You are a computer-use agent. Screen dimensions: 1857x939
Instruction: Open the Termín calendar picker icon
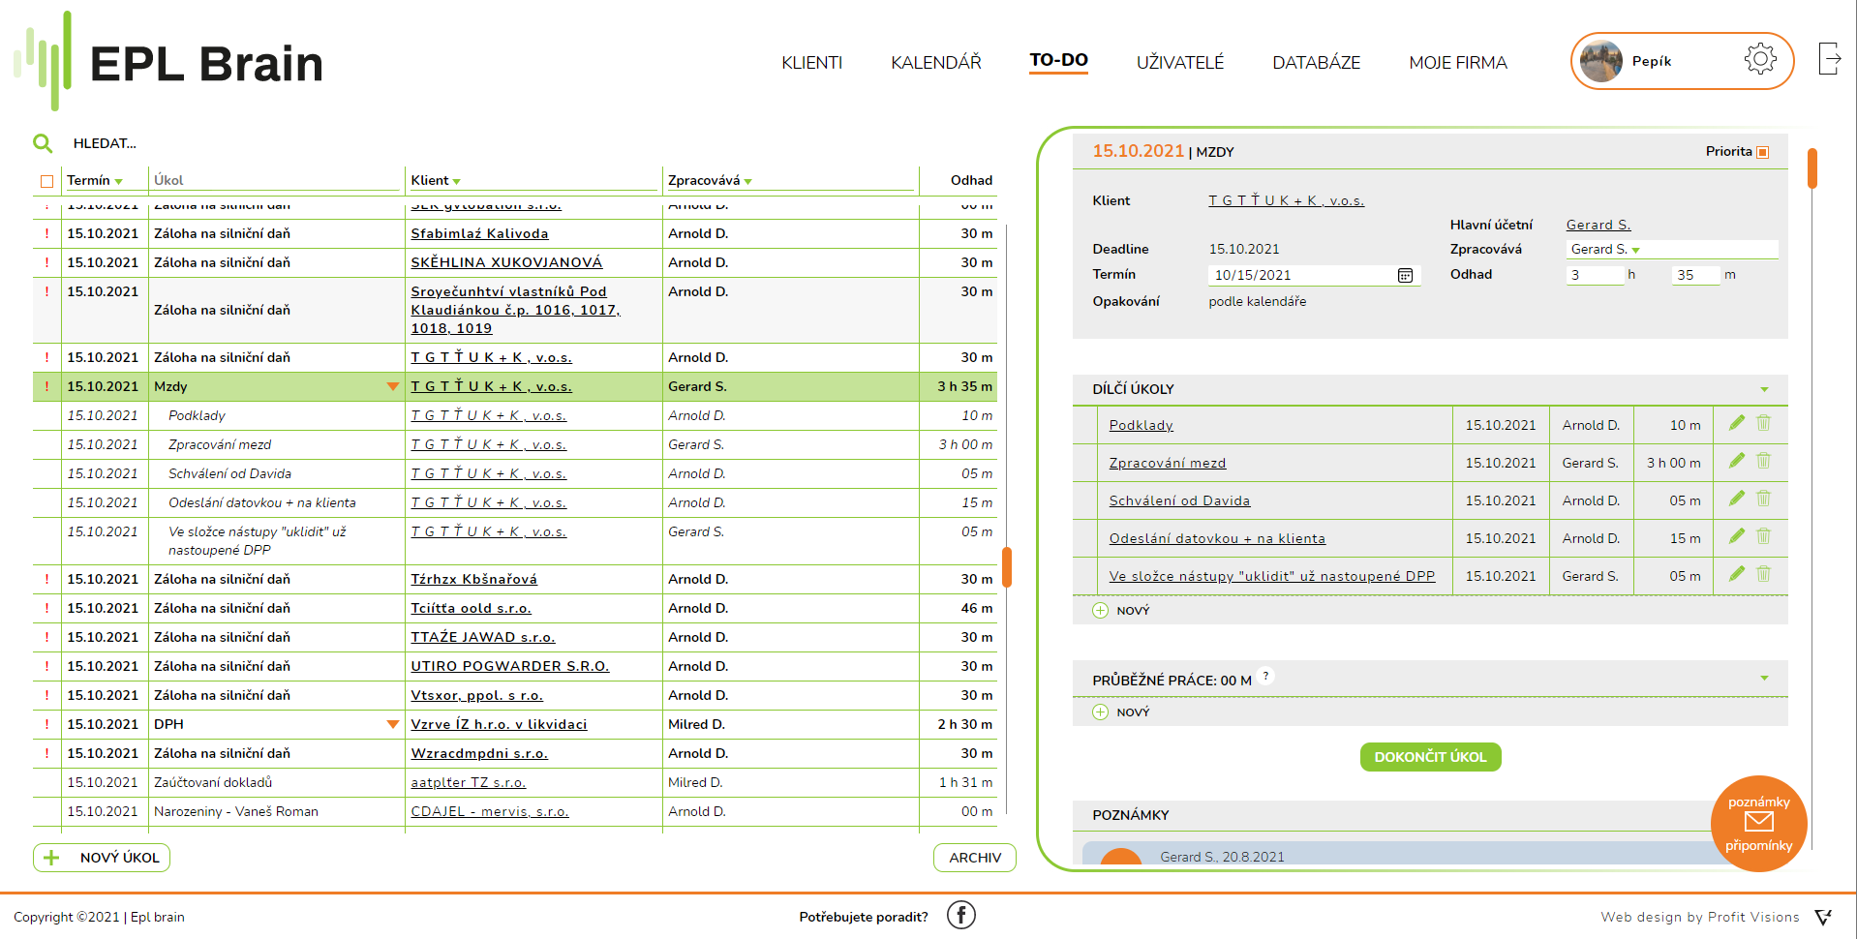click(x=1405, y=276)
